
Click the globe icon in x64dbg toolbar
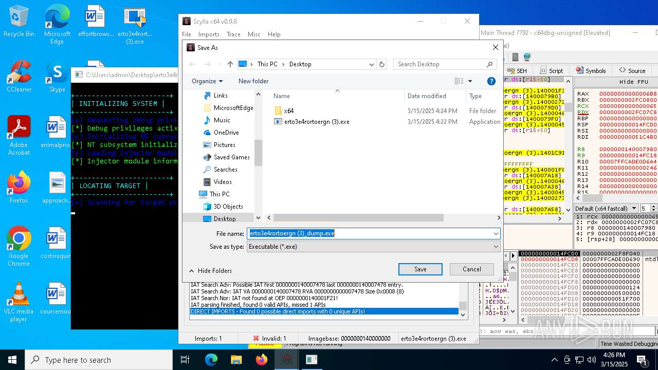[x=527, y=57]
